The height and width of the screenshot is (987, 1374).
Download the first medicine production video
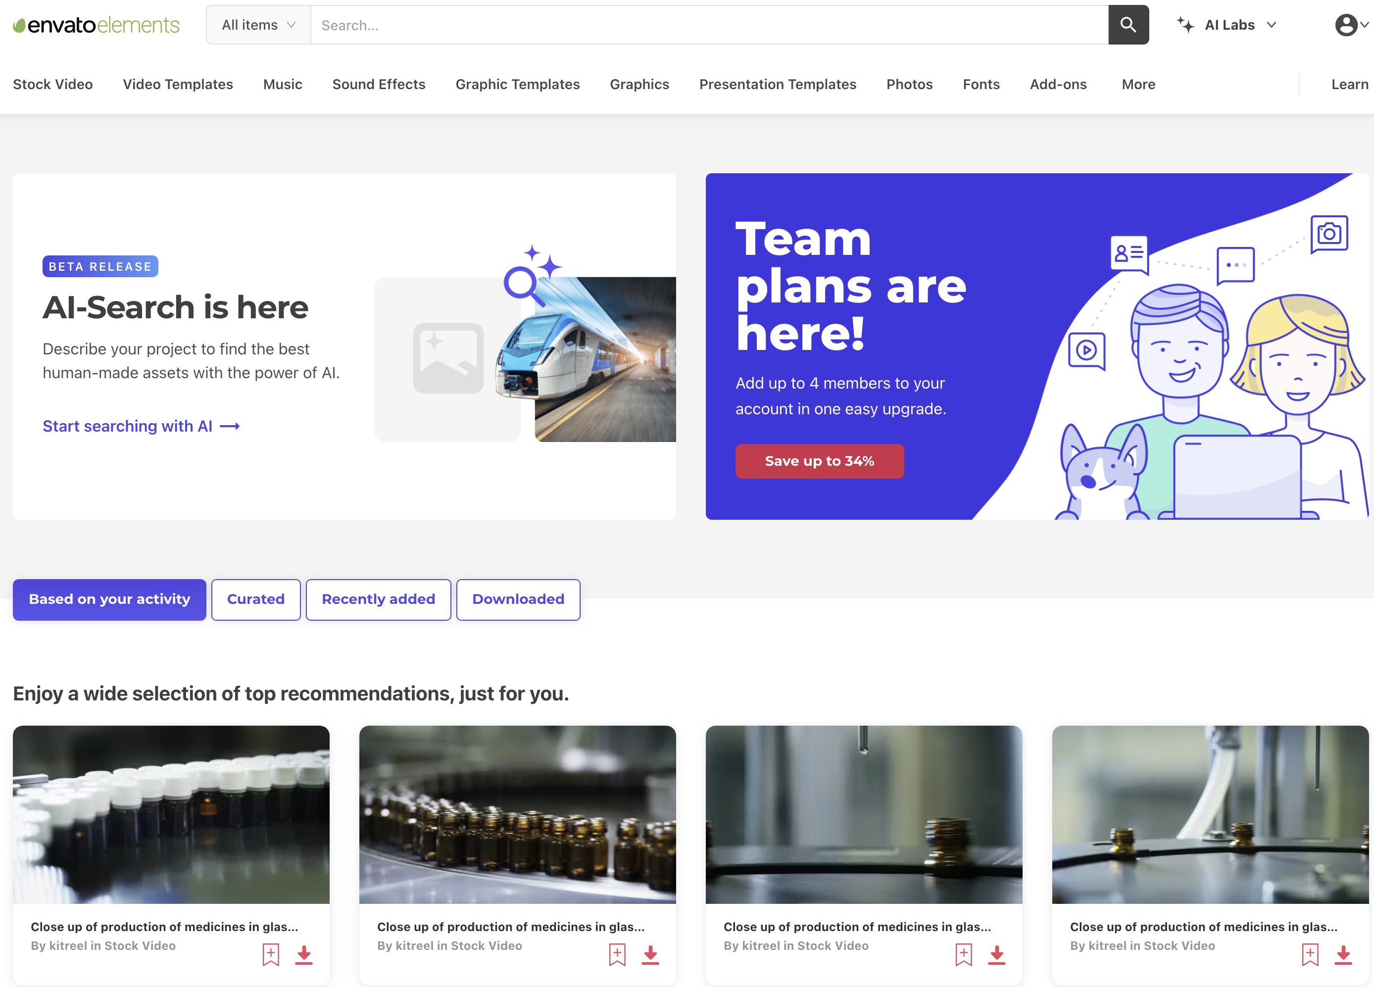(304, 955)
